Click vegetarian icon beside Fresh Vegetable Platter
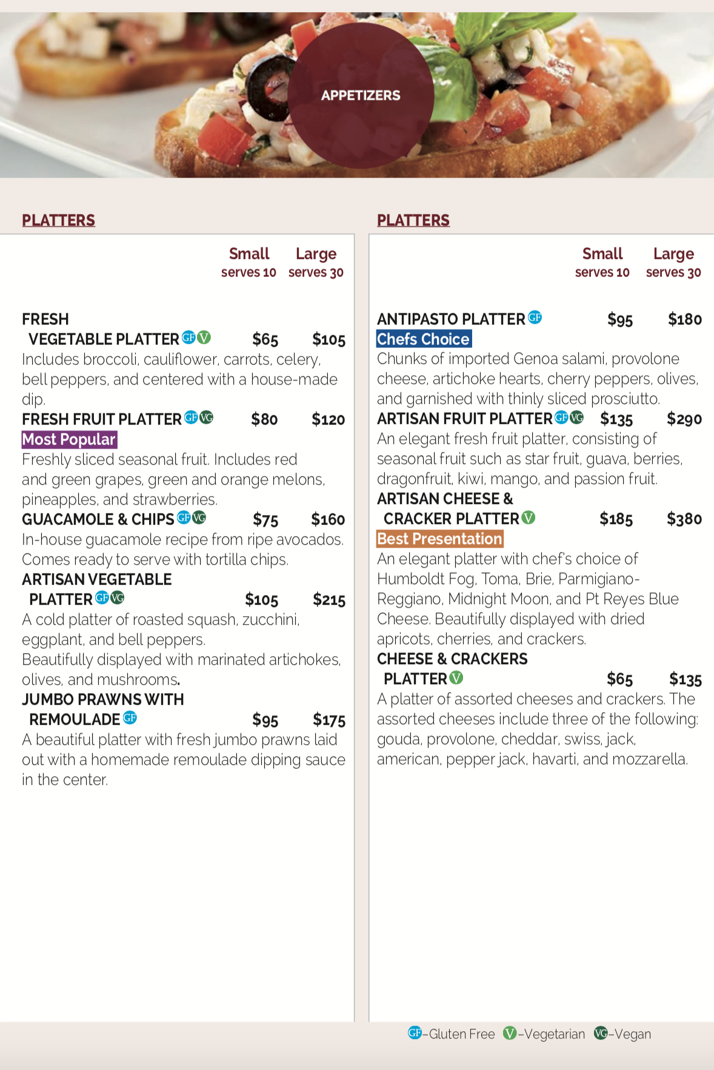 tap(204, 337)
